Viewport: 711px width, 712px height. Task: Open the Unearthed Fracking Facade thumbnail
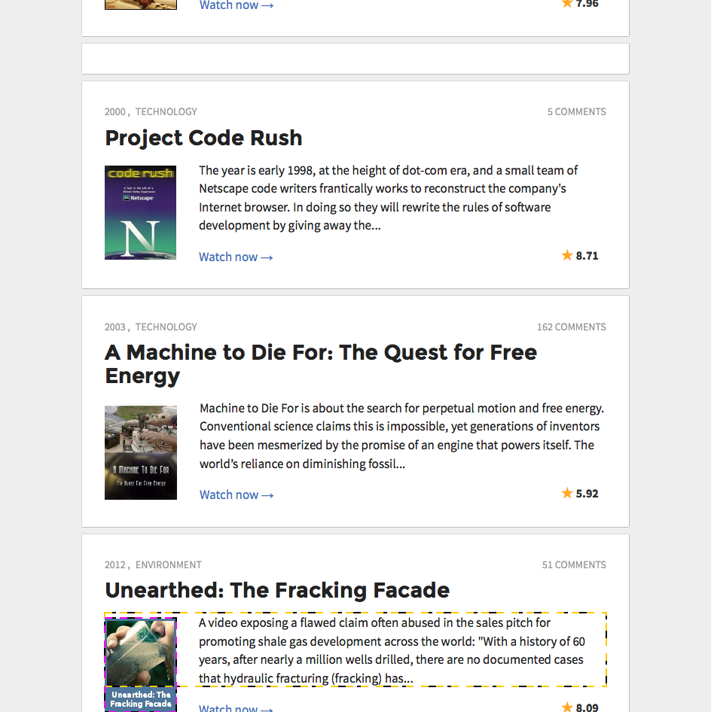pos(140,665)
